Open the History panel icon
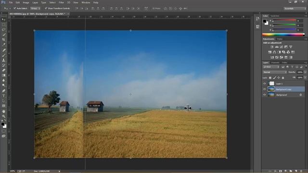 coord(257,19)
